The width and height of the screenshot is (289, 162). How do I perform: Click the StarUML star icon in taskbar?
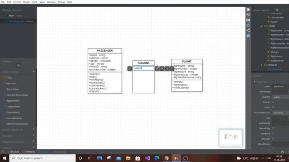[176, 158]
